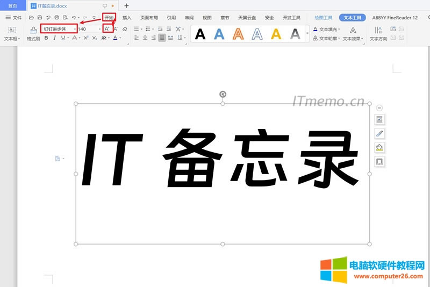Click the clear formatting eraser icon

click(x=125, y=29)
